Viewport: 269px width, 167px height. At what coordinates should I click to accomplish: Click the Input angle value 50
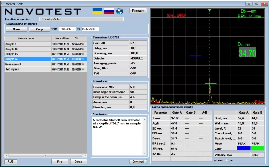coord(138,92)
